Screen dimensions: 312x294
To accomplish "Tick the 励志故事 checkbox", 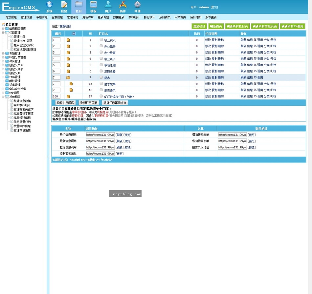I will (x=101, y=83).
